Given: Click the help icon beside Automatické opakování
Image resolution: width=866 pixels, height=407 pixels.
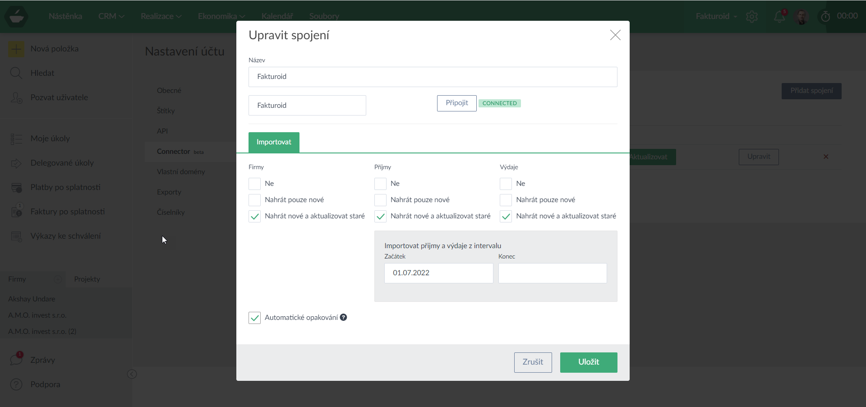Looking at the screenshot, I should pyautogui.click(x=343, y=317).
